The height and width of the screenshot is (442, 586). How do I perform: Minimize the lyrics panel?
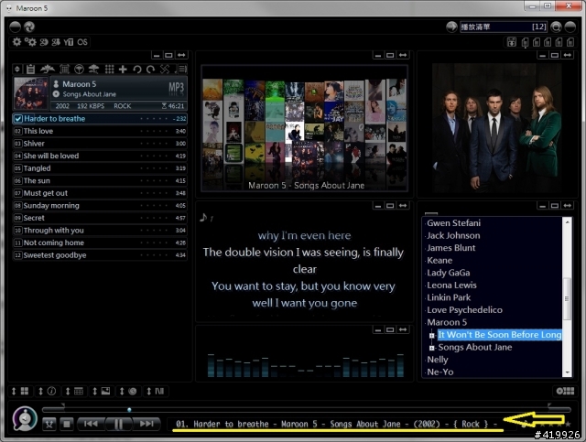tap(378, 206)
